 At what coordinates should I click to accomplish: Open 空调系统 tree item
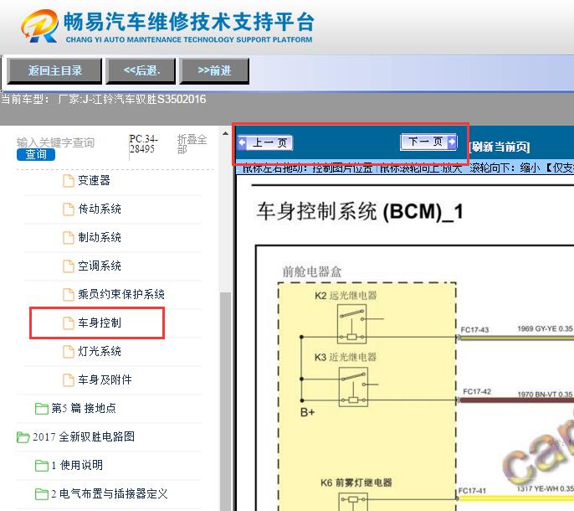click(100, 266)
